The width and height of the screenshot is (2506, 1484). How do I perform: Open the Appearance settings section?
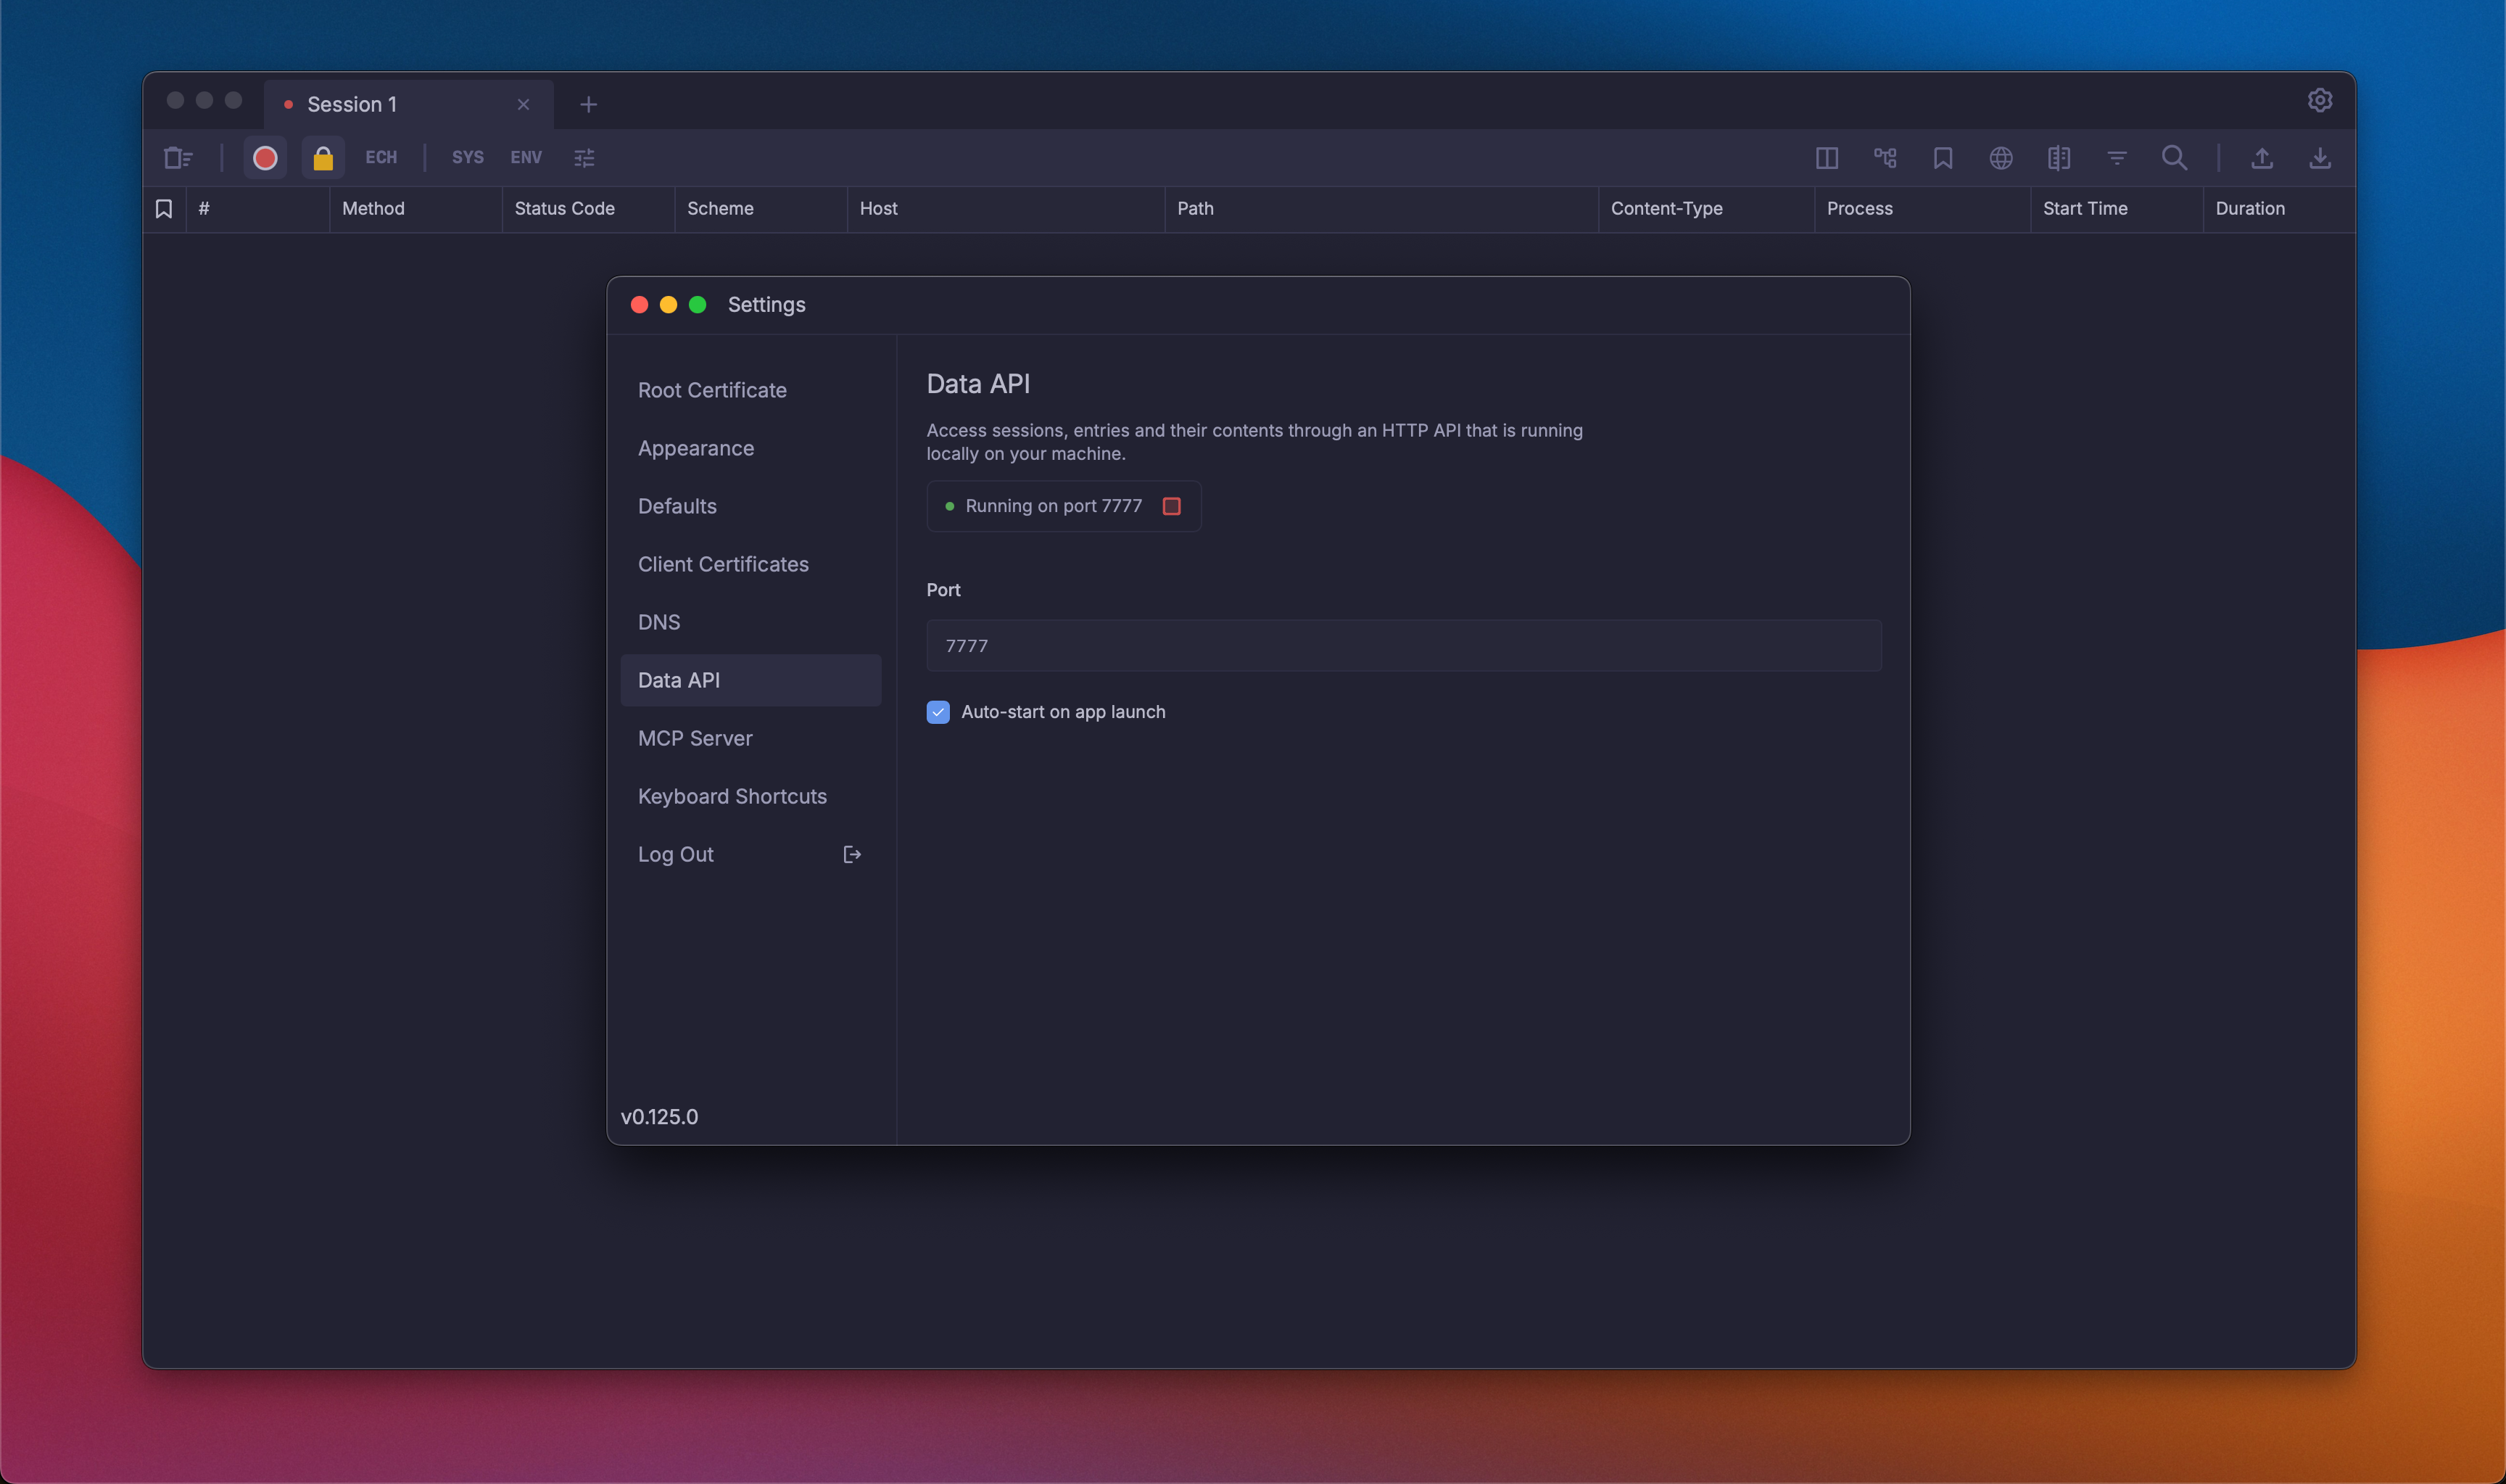point(695,448)
